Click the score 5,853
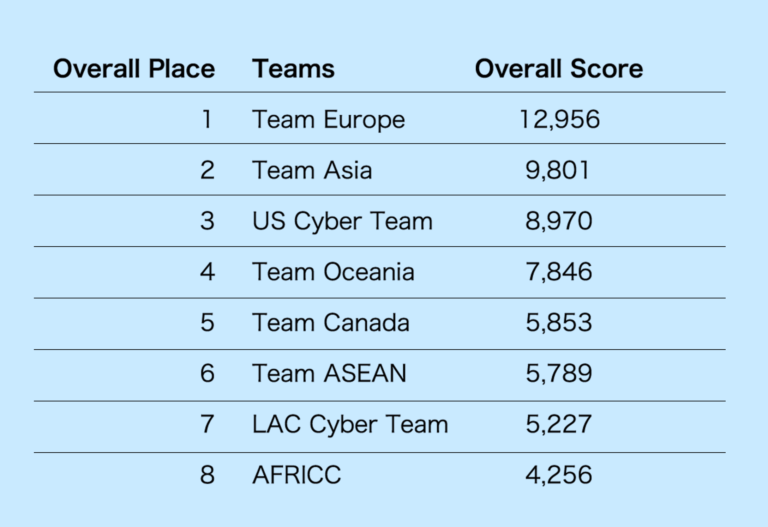This screenshot has width=768, height=527. 559,323
